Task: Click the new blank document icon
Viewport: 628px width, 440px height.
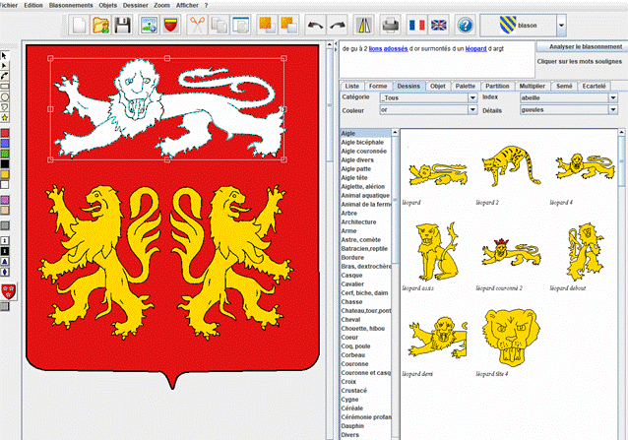Action: [82, 24]
